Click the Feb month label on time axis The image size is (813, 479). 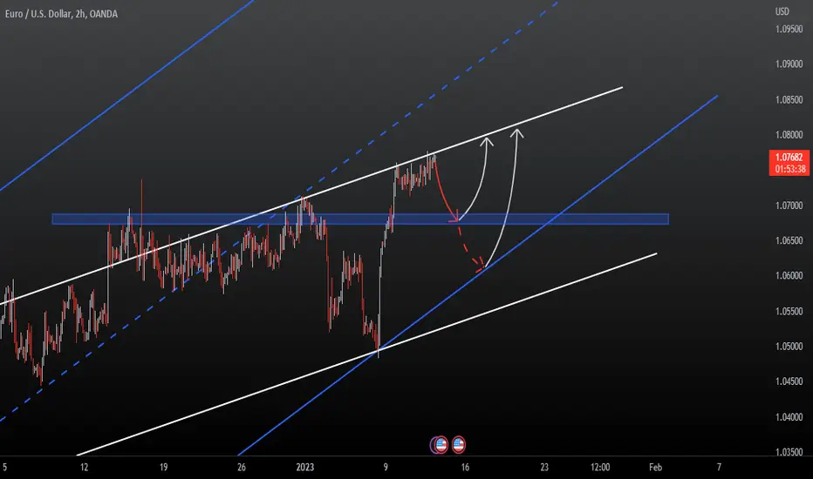(655, 467)
